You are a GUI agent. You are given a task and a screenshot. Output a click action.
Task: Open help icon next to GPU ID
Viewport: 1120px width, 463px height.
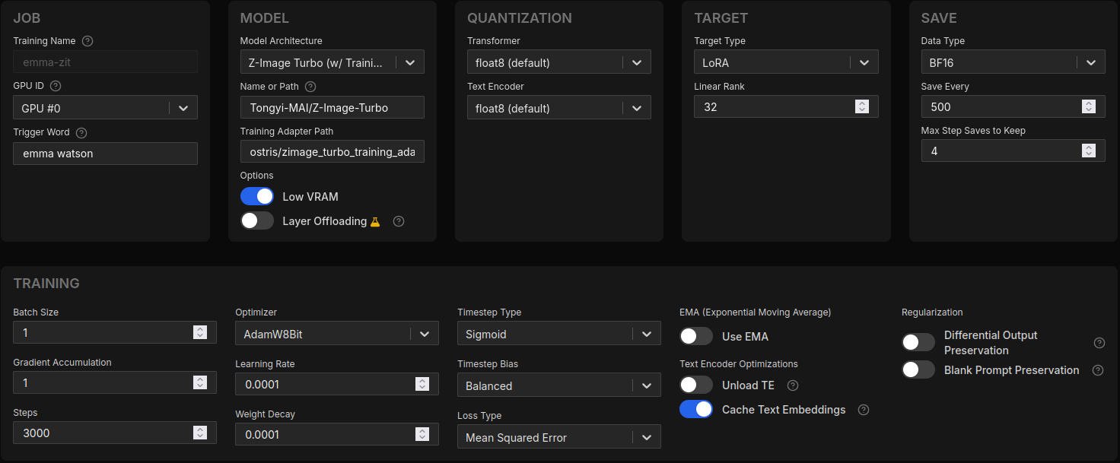[56, 87]
